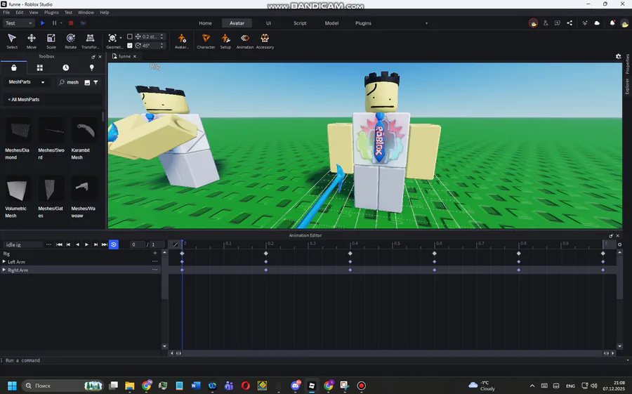The height and width of the screenshot is (394, 632).
Task: Open viewport settings gear
Action: (x=618, y=56)
